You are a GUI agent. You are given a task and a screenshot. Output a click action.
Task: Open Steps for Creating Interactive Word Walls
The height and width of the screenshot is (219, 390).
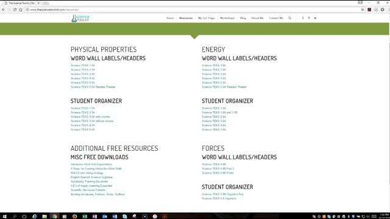coord(96,169)
